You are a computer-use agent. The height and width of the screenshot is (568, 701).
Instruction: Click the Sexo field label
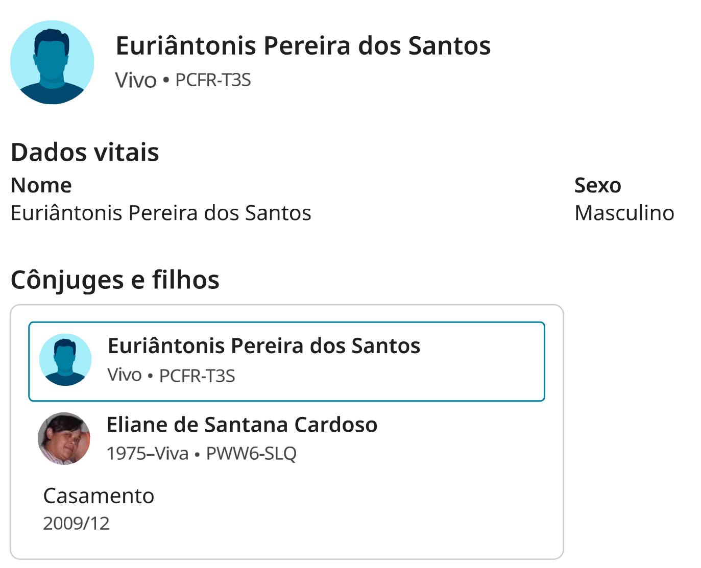(598, 185)
